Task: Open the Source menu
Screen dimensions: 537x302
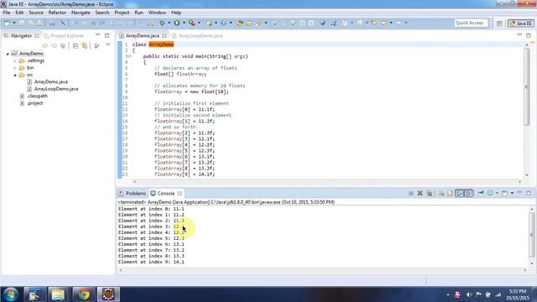Action: click(x=36, y=13)
